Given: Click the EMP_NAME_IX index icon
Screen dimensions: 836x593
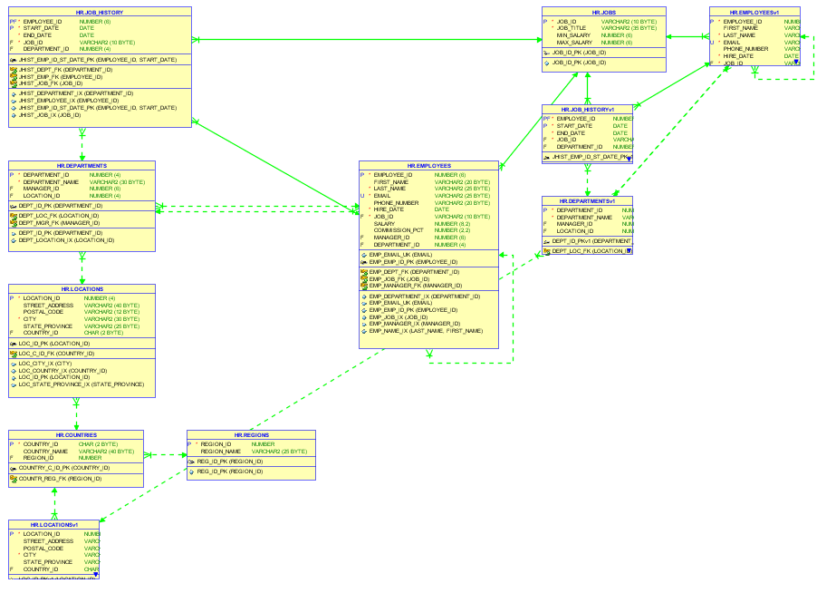Looking at the screenshot, I should tap(364, 332).
